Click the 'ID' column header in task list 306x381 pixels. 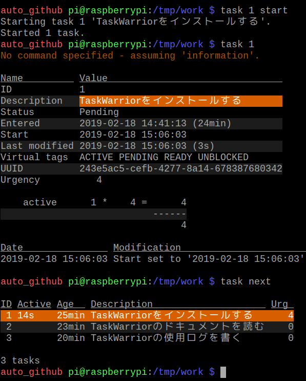pyautogui.click(x=6, y=304)
